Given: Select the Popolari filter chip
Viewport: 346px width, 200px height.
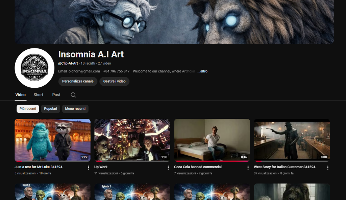Looking at the screenshot, I should (x=51, y=109).
